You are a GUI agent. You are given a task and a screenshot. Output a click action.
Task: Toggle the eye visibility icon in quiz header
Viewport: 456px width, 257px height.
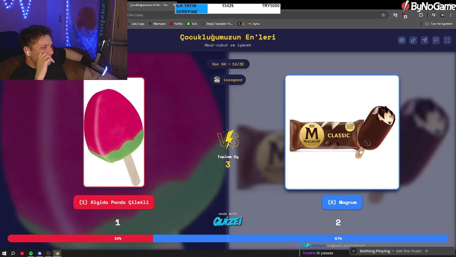click(x=402, y=40)
